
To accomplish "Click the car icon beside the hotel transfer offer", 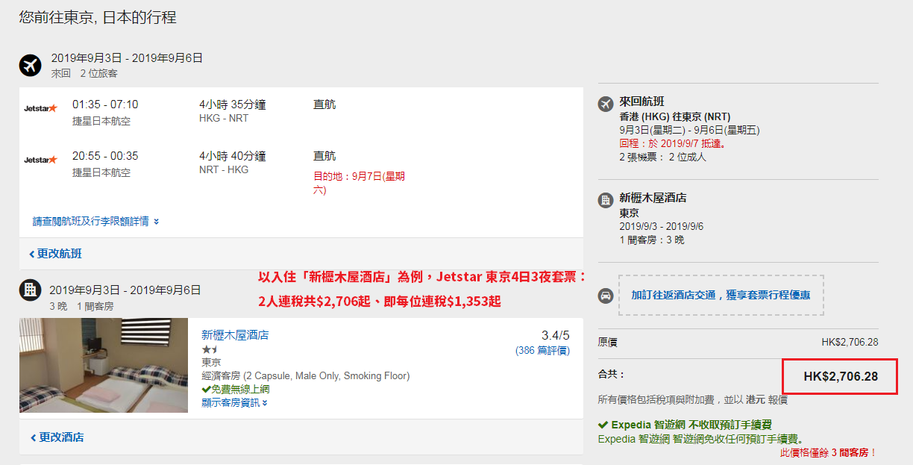I will pos(606,296).
